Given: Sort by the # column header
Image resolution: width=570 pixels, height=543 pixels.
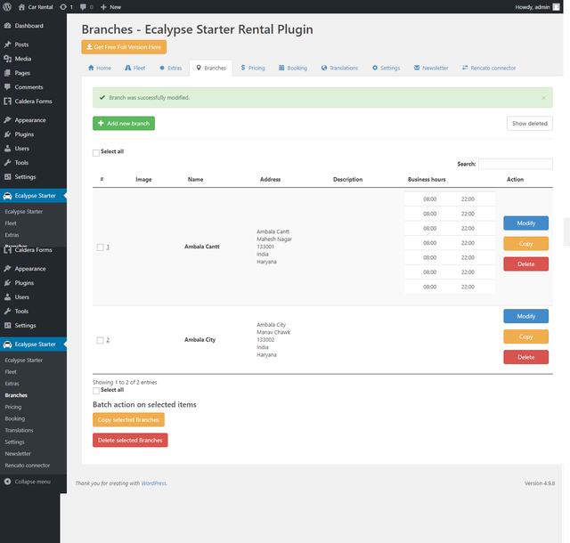Looking at the screenshot, I should click(102, 179).
